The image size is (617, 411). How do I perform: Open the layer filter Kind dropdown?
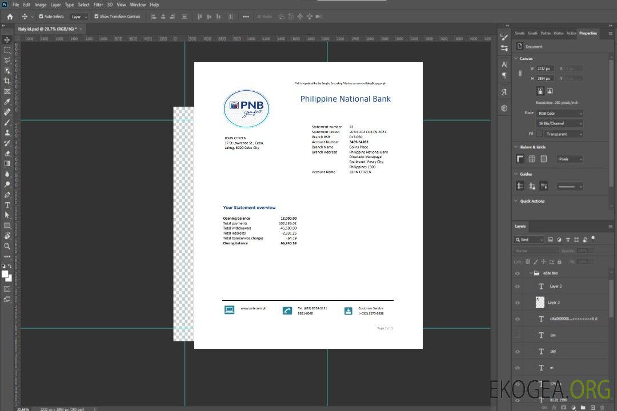(x=528, y=240)
